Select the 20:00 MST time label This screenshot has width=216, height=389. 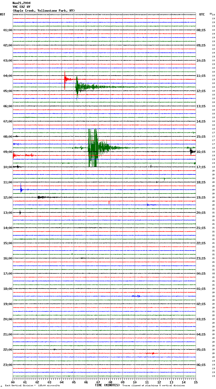pos(8,319)
